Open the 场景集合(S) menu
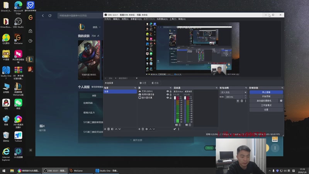This screenshot has width=309, height=174. pyautogui.click(x=162, y=19)
